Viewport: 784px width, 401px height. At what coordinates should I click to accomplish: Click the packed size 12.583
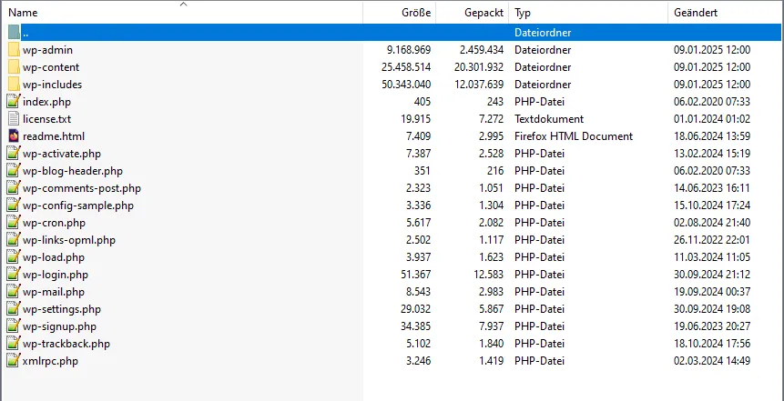(x=488, y=275)
